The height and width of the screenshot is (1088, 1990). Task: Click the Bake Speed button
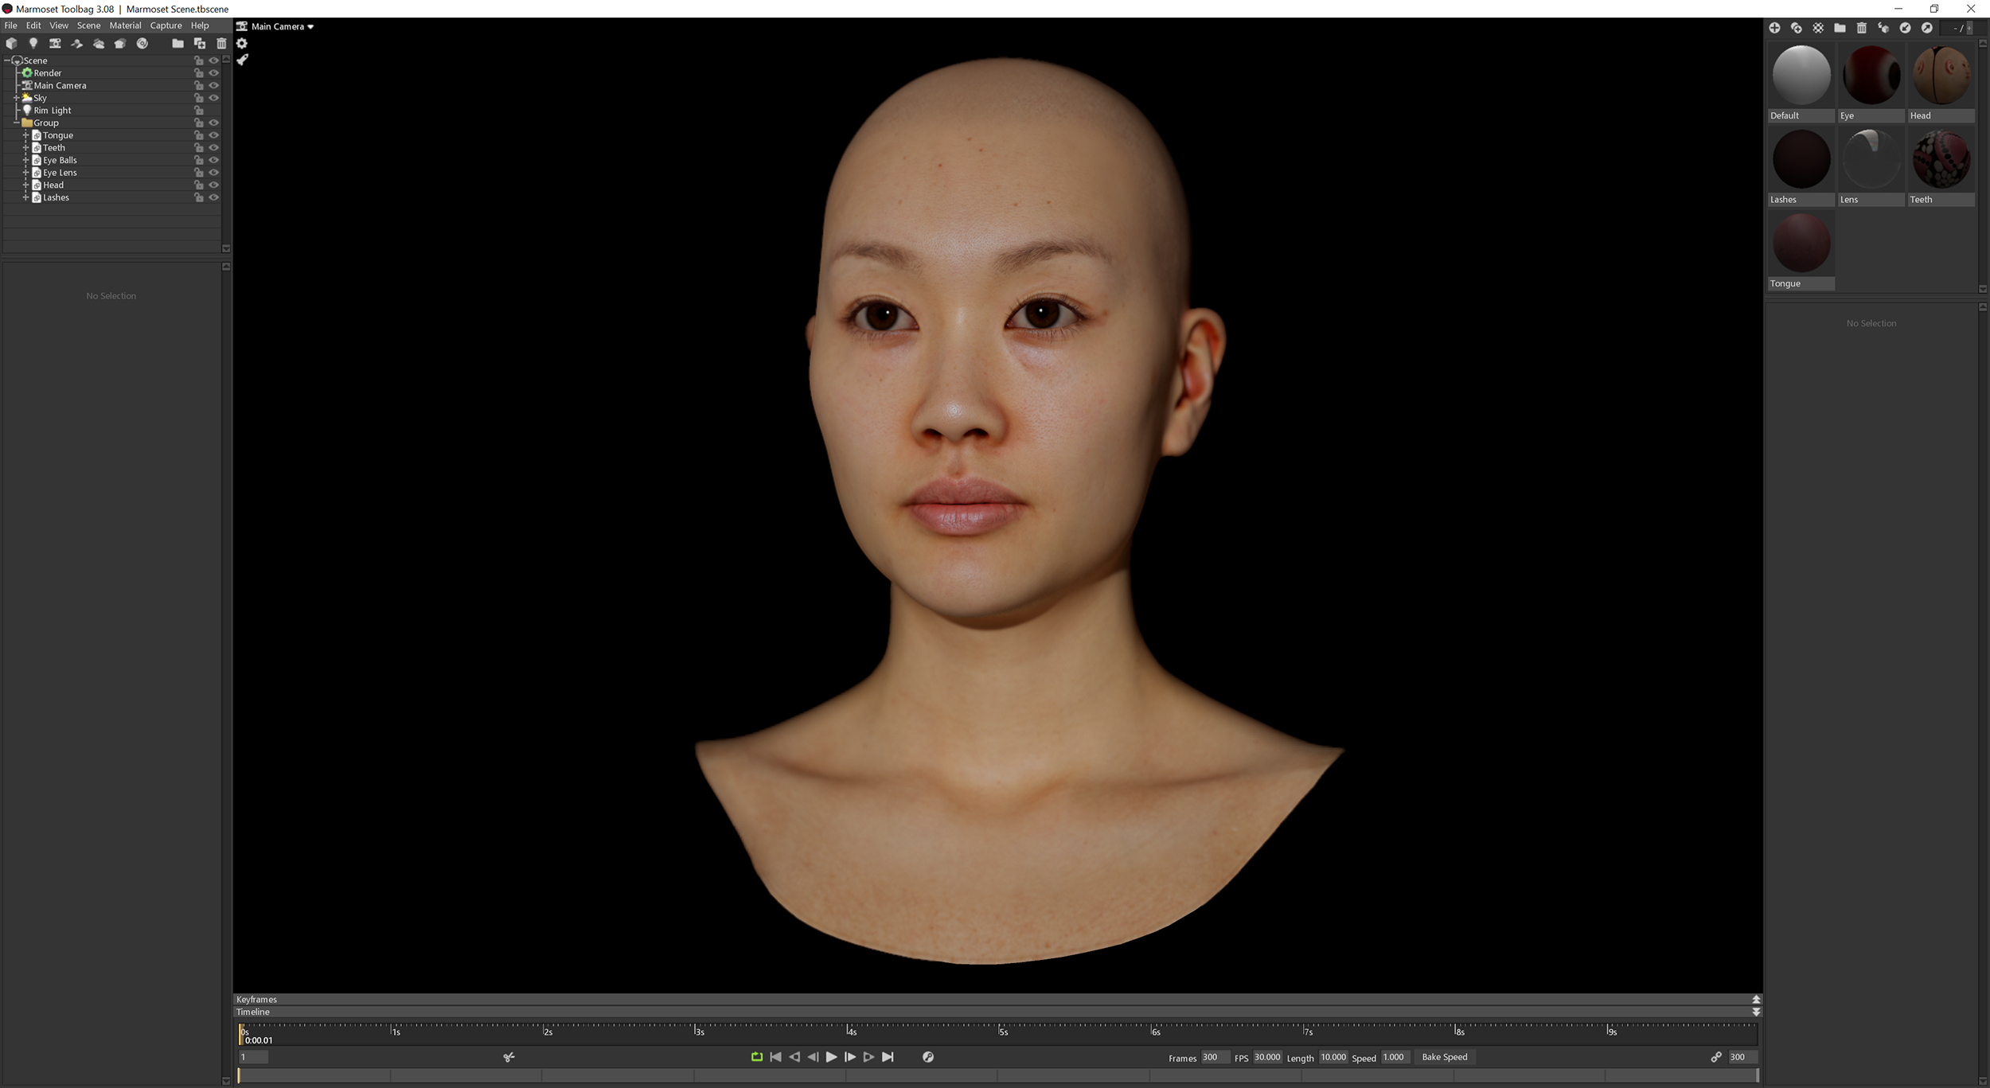(1445, 1057)
